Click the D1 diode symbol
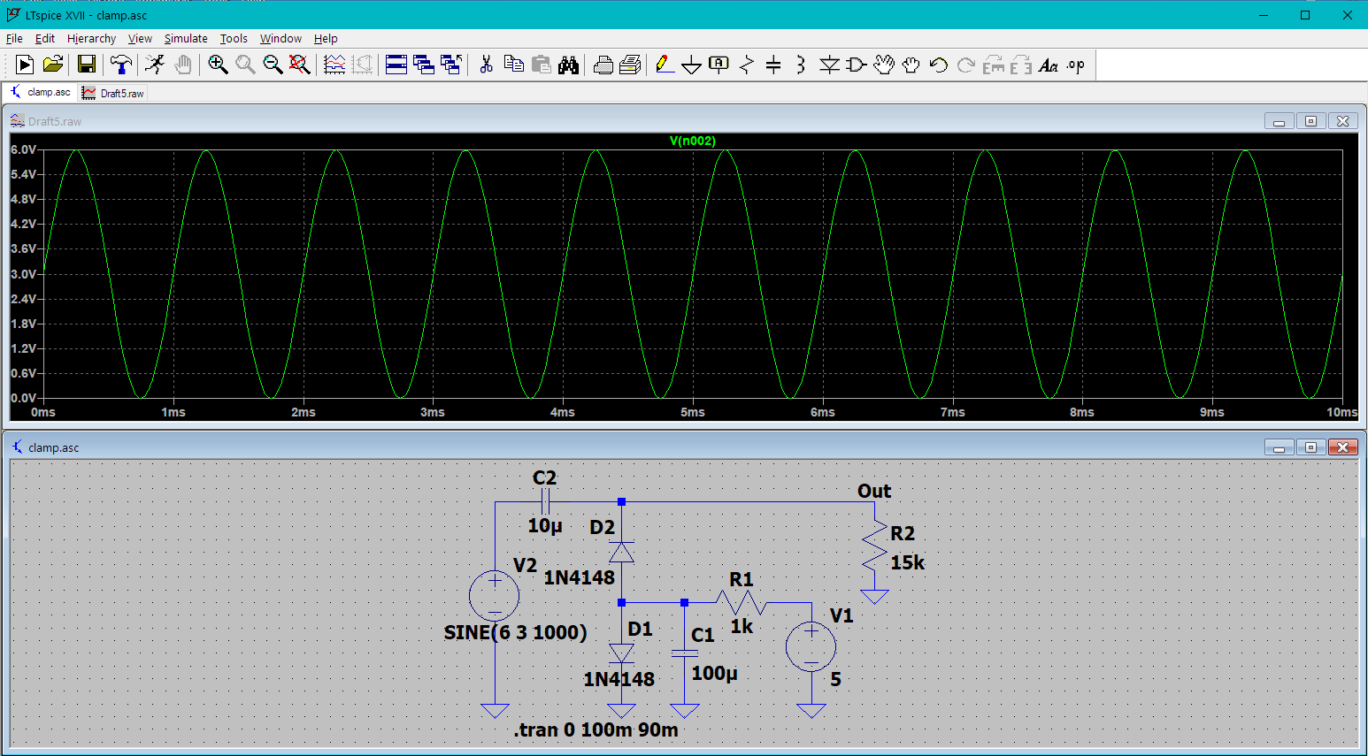 point(622,653)
